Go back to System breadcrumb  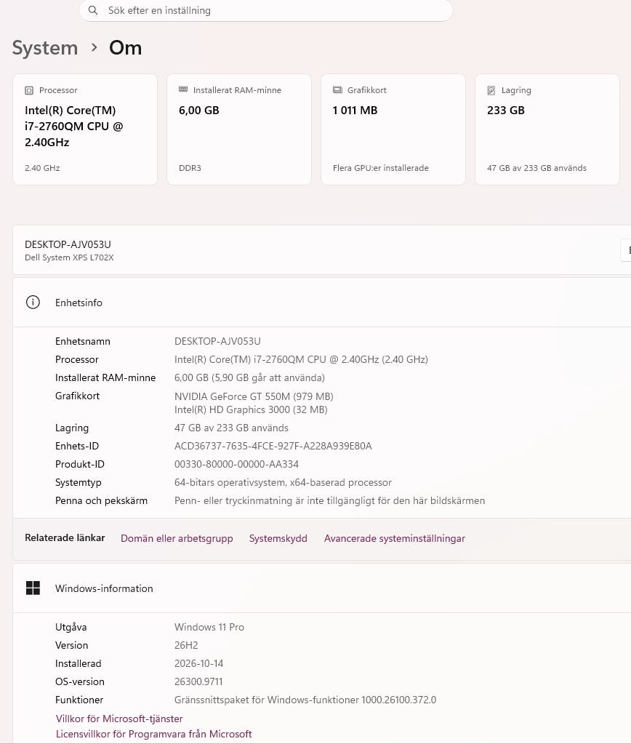pos(45,48)
